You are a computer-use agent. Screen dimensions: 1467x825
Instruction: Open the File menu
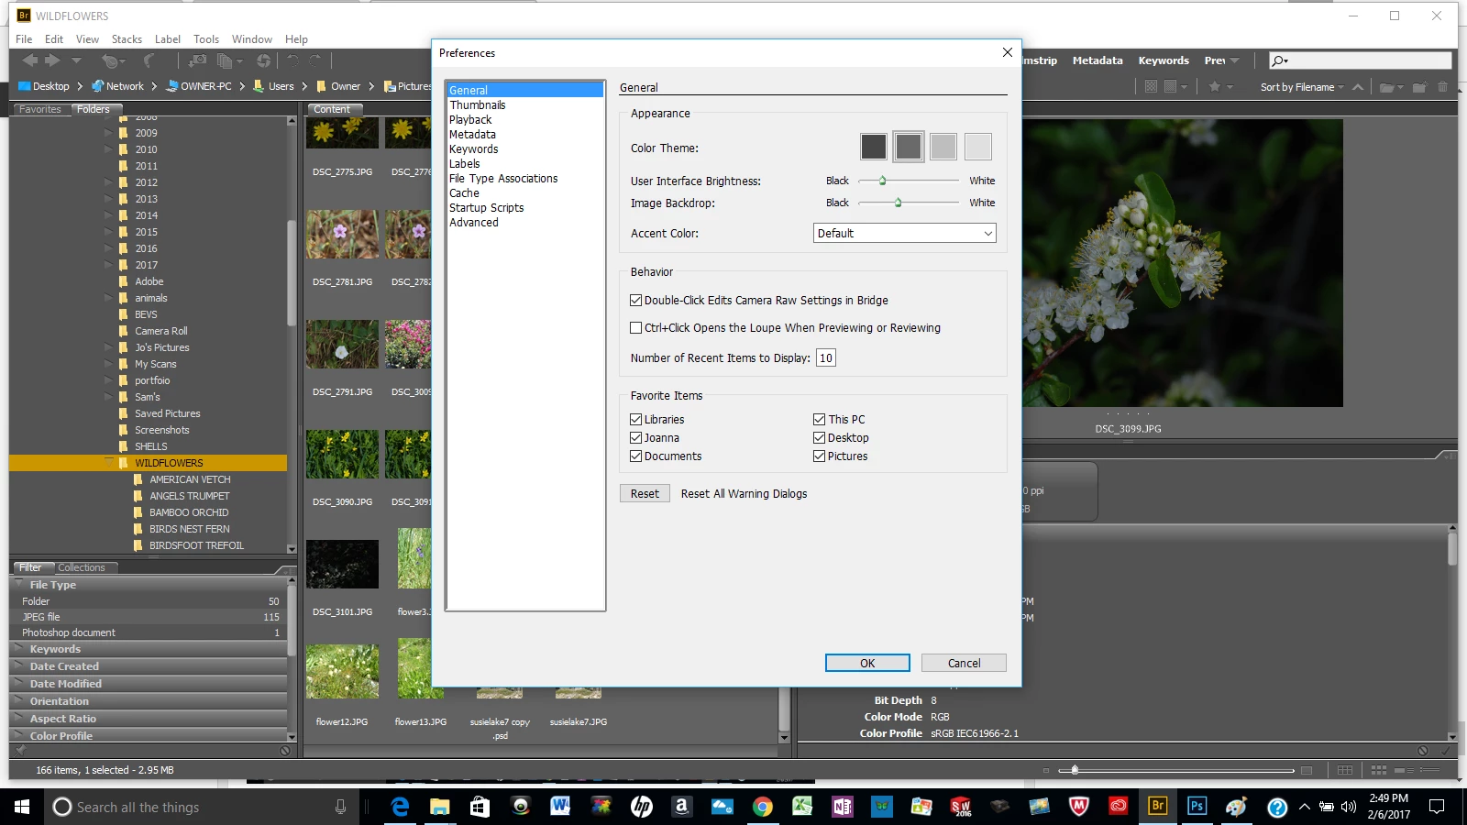(24, 39)
